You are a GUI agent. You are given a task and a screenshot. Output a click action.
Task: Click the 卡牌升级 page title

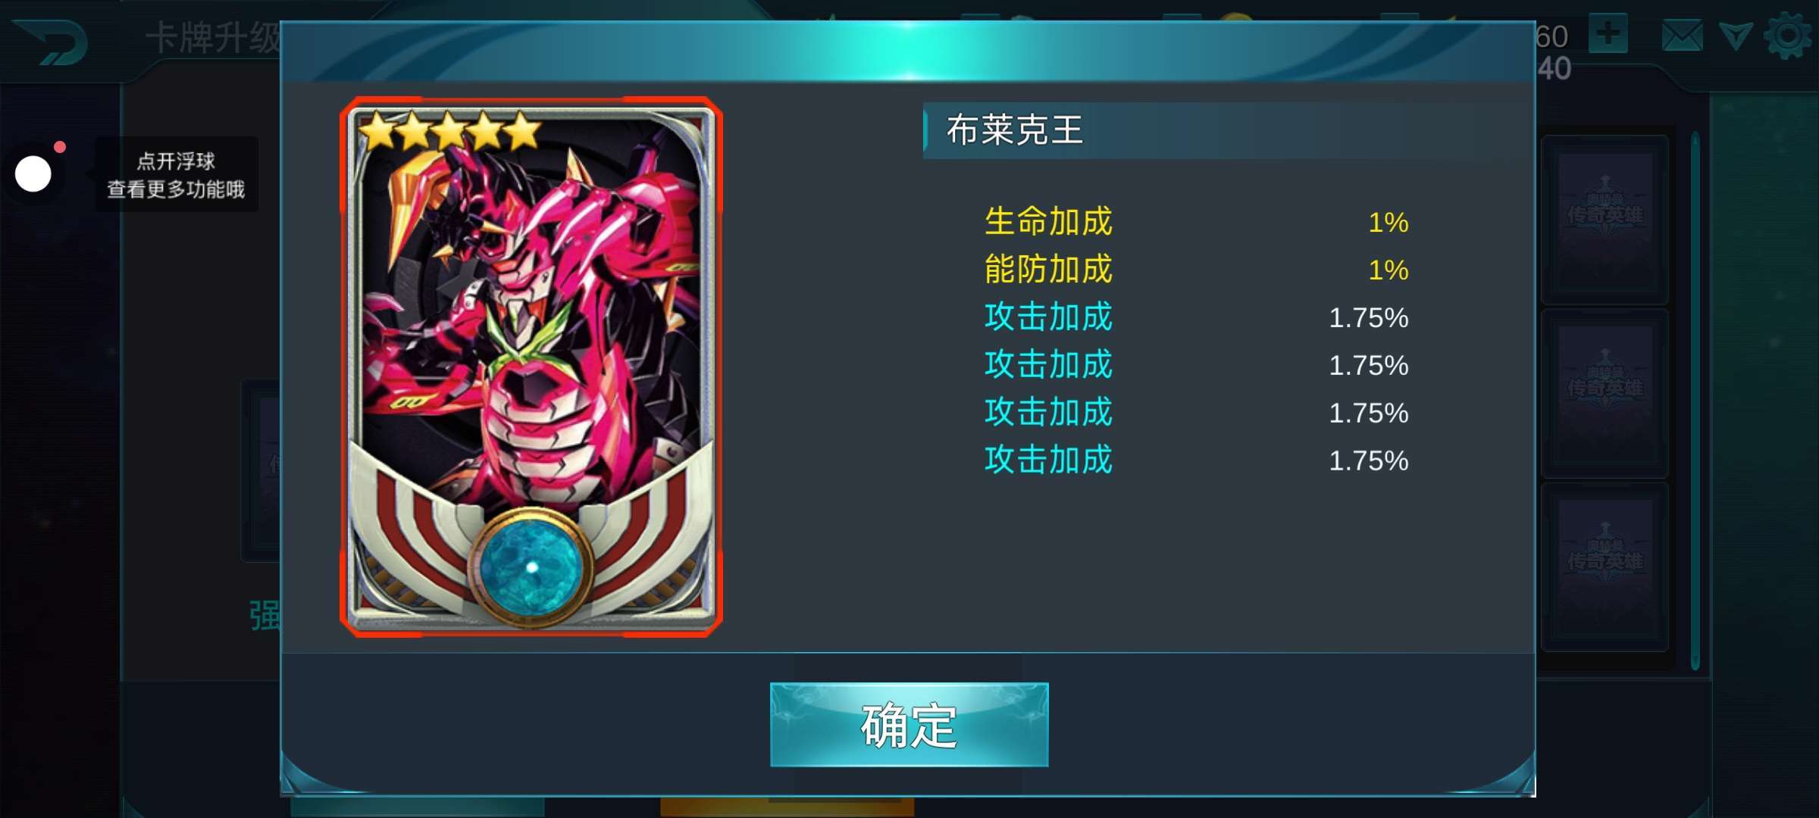coord(213,38)
